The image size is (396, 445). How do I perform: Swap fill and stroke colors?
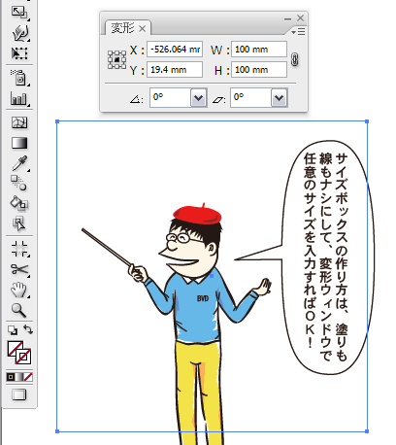(x=28, y=329)
